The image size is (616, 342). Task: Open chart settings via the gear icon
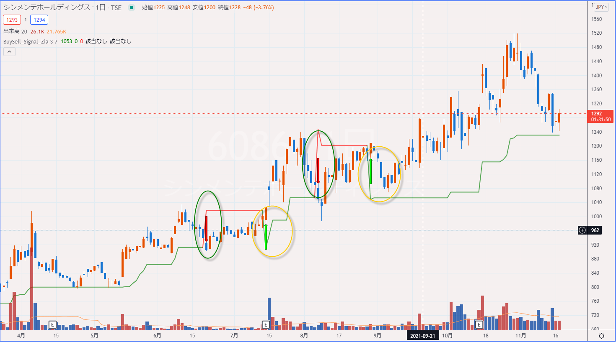tap(602, 335)
